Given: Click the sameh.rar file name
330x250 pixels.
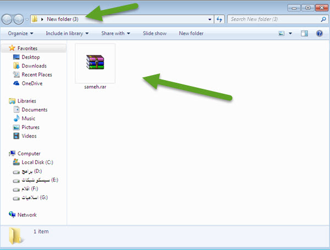Looking at the screenshot, I should click(95, 87).
